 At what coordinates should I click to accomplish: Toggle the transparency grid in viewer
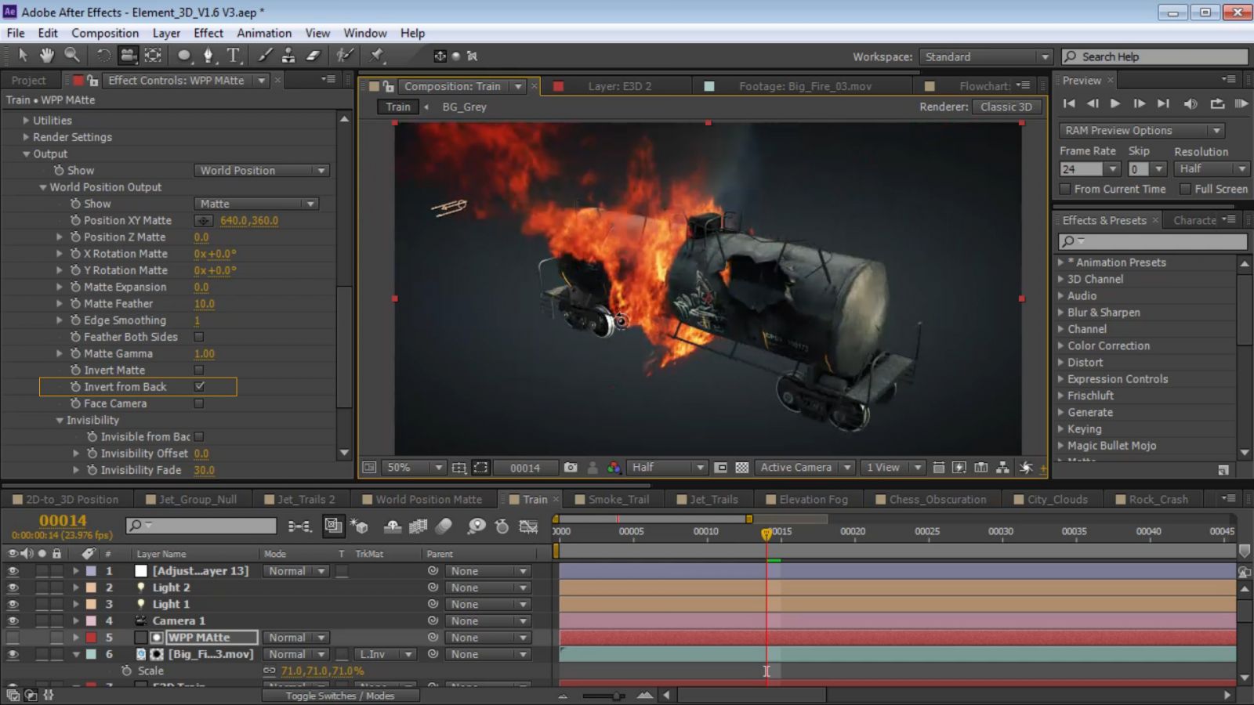point(742,468)
